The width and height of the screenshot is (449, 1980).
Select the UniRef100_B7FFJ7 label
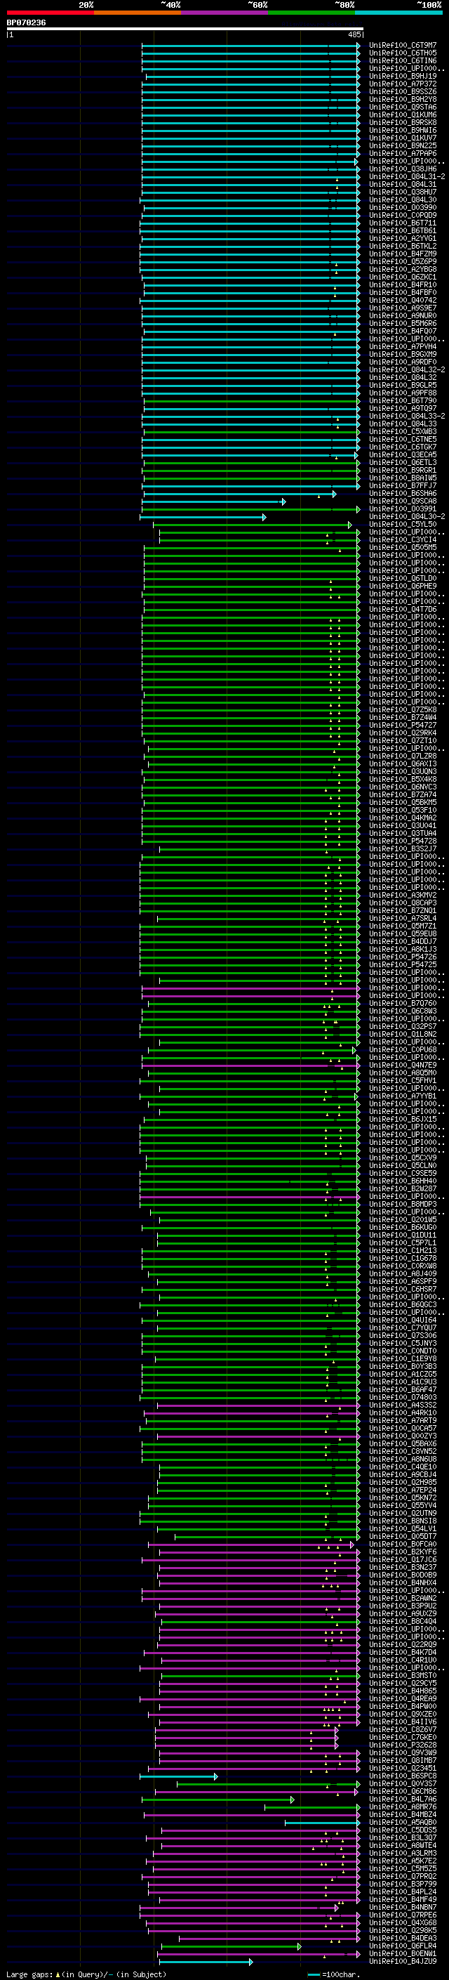point(402,486)
